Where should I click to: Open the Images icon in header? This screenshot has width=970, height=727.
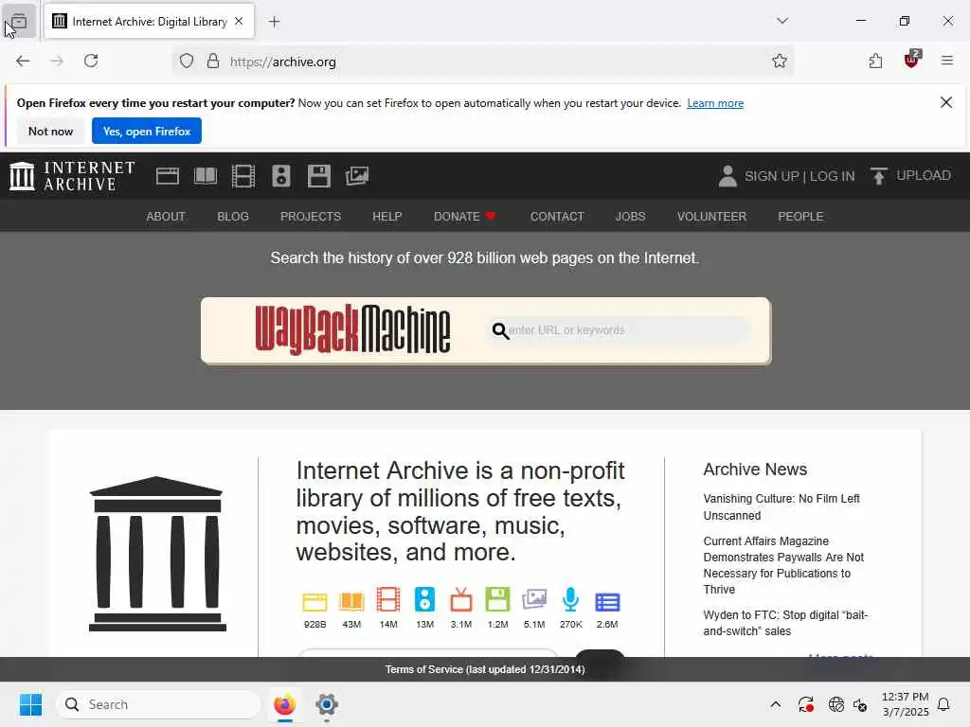click(x=357, y=176)
